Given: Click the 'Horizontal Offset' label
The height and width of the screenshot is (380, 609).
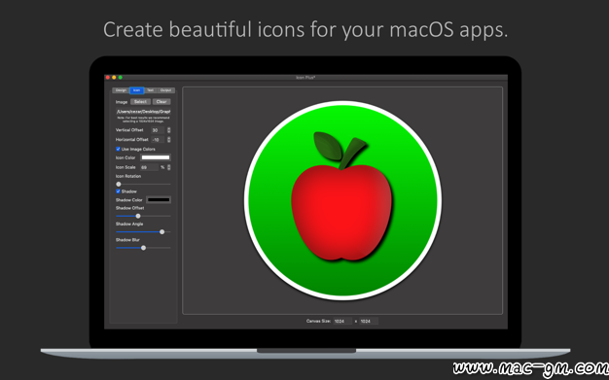Looking at the screenshot, I should [131, 139].
